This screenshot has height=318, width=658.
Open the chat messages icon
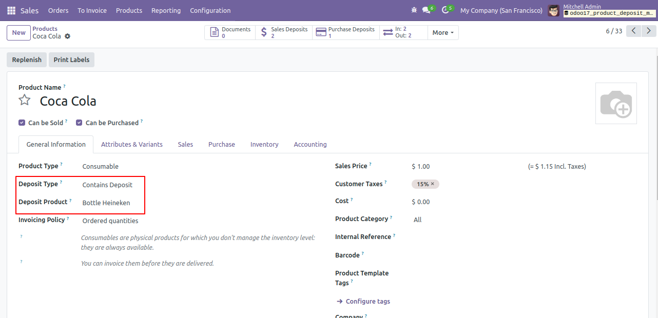(426, 10)
